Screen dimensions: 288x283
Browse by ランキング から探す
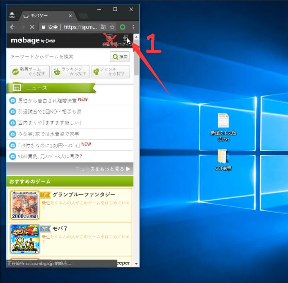(x=70, y=72)
